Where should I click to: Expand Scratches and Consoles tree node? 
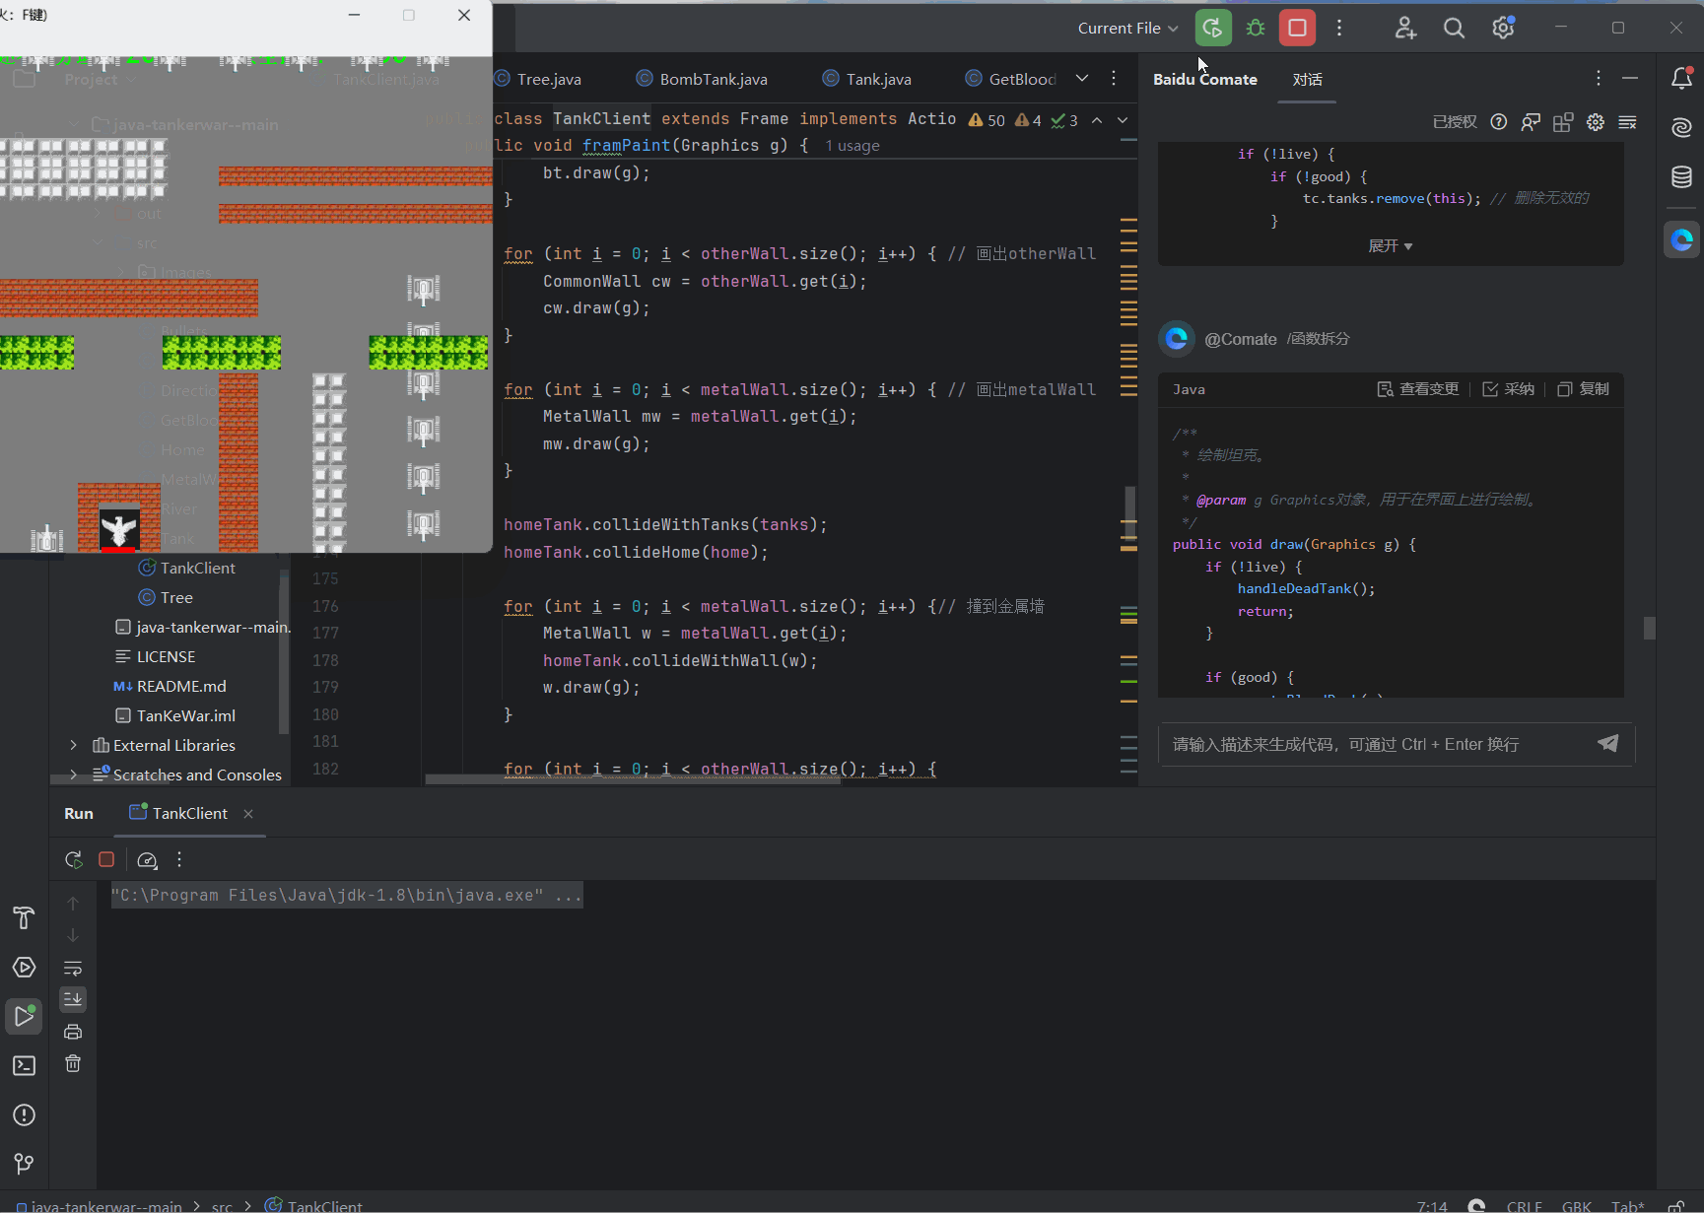[73, 775]
